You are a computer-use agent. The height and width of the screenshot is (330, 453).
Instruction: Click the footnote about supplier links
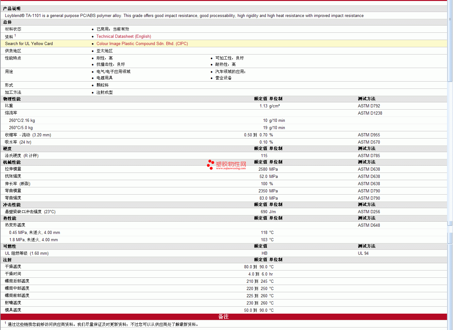click(102, 324)
